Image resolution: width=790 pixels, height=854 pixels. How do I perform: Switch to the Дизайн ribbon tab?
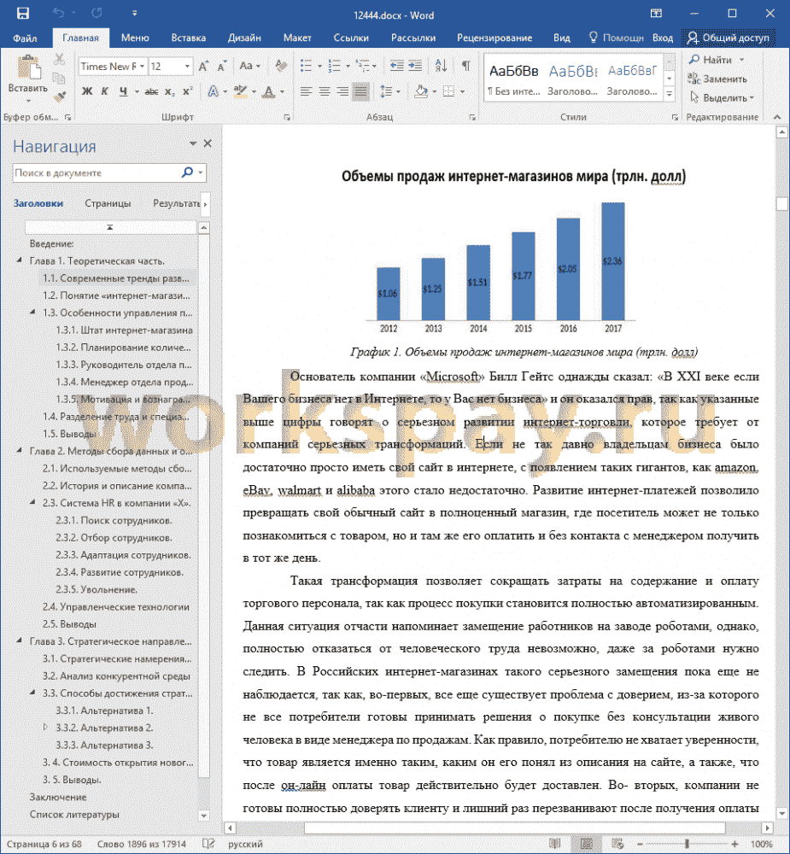(244, 38)
